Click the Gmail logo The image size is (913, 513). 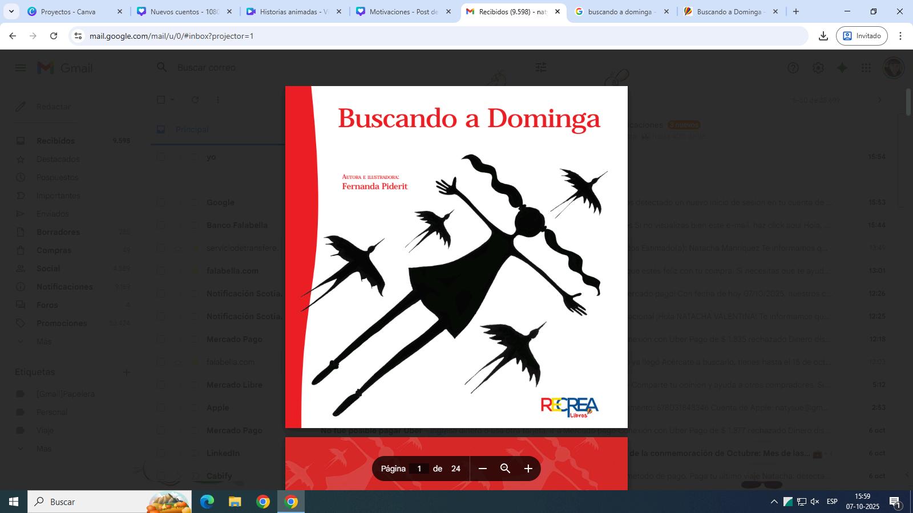[64, 68]
